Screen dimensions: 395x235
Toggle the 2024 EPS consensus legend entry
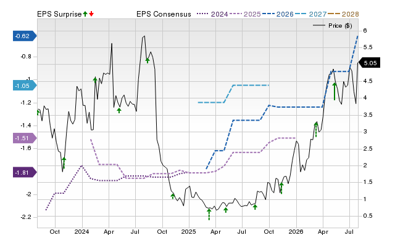pos(212,14)
